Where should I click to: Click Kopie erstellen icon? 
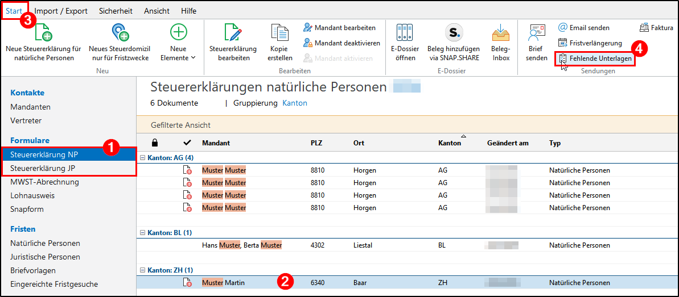[280, 32]
